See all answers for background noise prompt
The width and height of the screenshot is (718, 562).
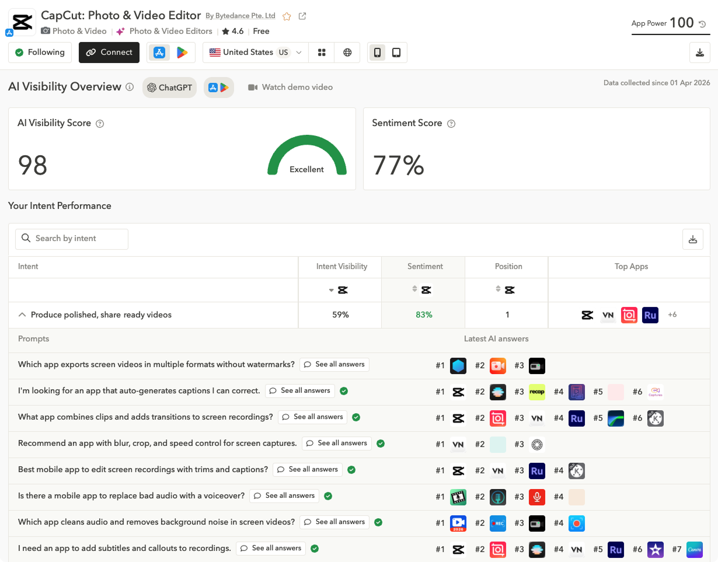click(x=334, y=522)
